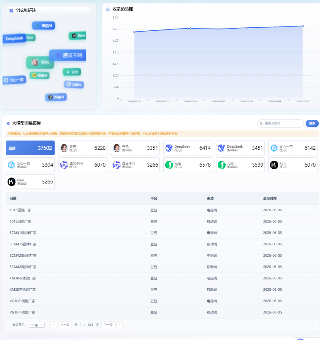This screenshot has width=320, height=340.
Task: Click the 2026-05-30 data point on chart
Action: (x=134, y=32)
